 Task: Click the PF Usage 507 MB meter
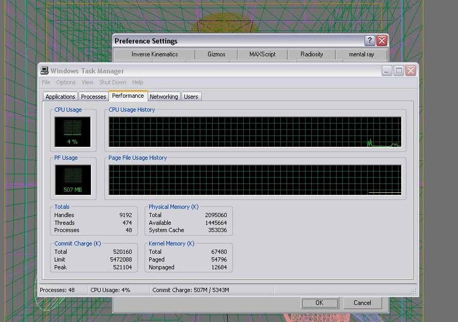coord(73,180)
